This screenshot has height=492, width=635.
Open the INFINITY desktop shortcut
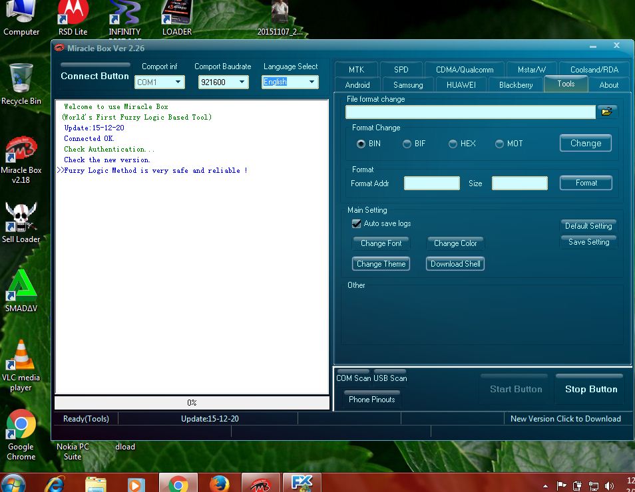coord(124,18)
